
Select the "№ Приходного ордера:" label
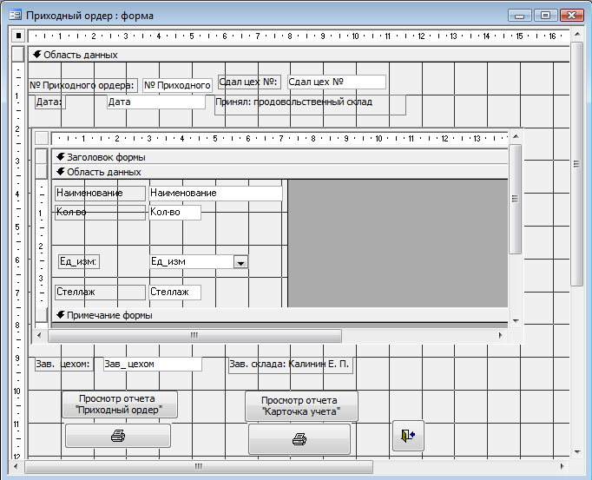[83, 85]
